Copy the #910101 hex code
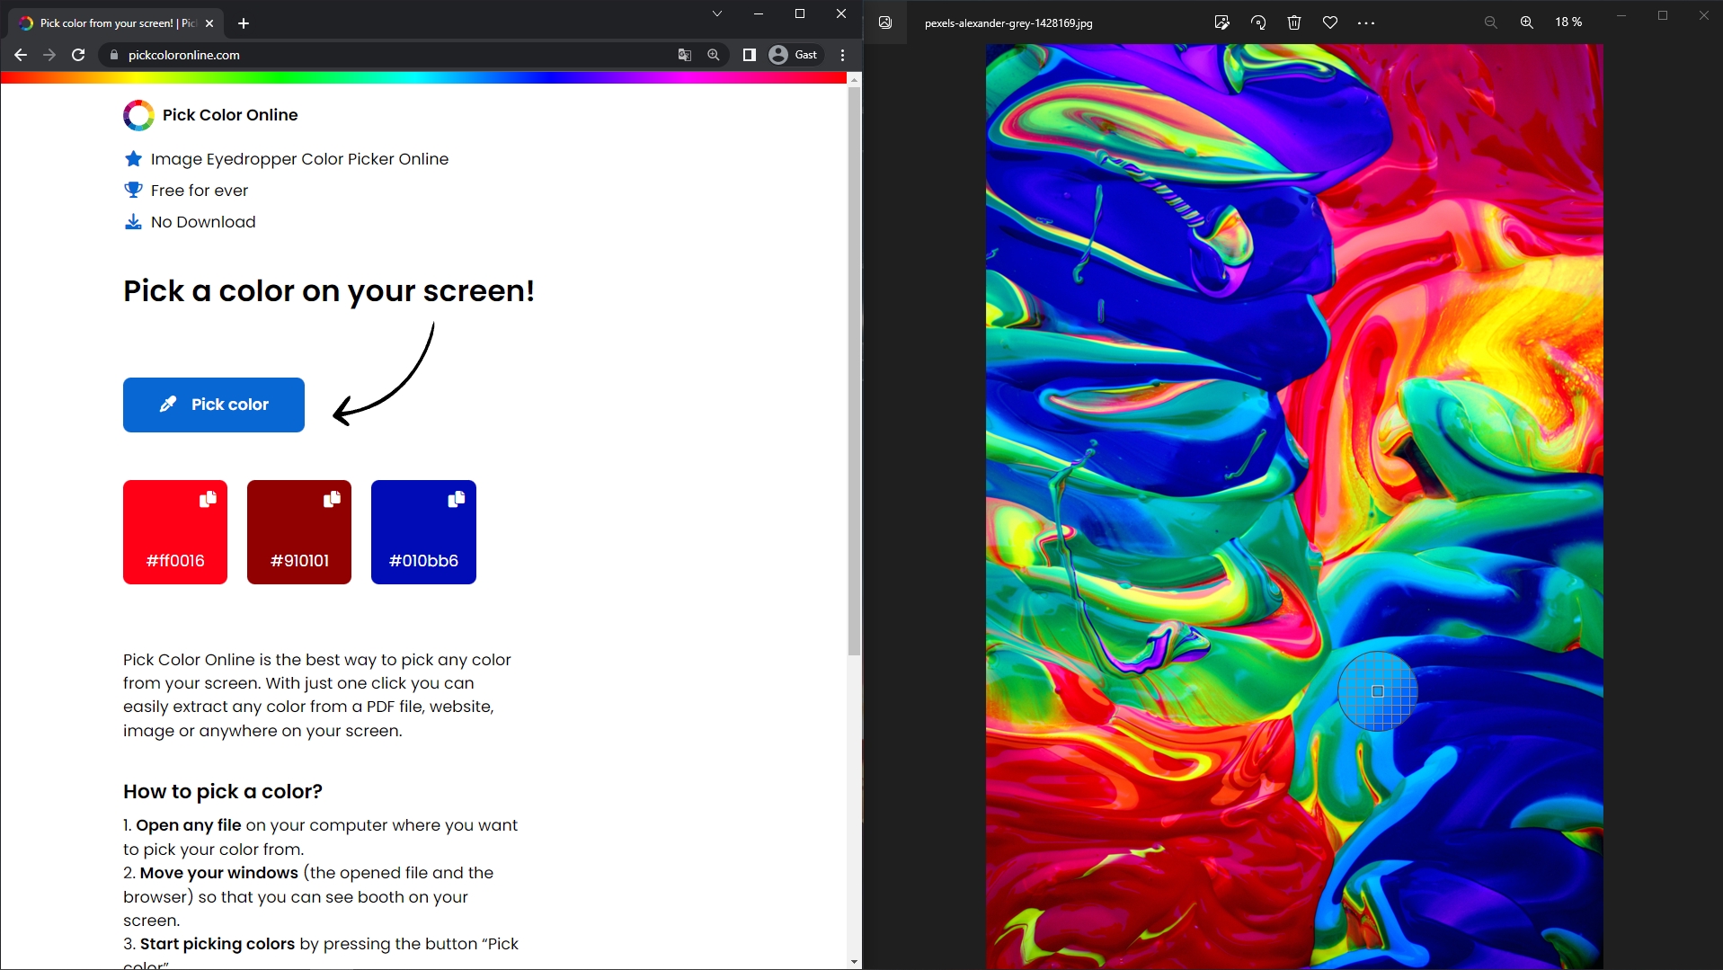The height and width of the screenshot is (970, 1723). pos(333,500)
